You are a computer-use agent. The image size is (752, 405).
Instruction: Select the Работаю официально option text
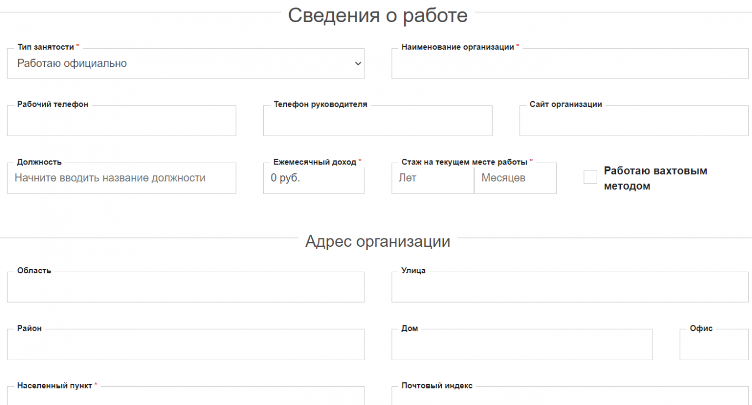pos(72,64)
